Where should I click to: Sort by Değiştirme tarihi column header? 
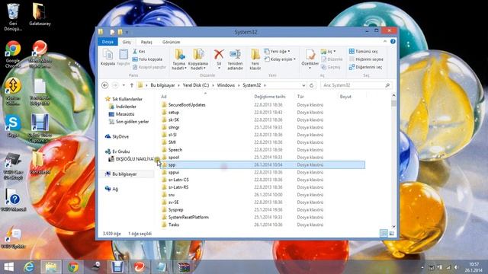tap(269, 97)
